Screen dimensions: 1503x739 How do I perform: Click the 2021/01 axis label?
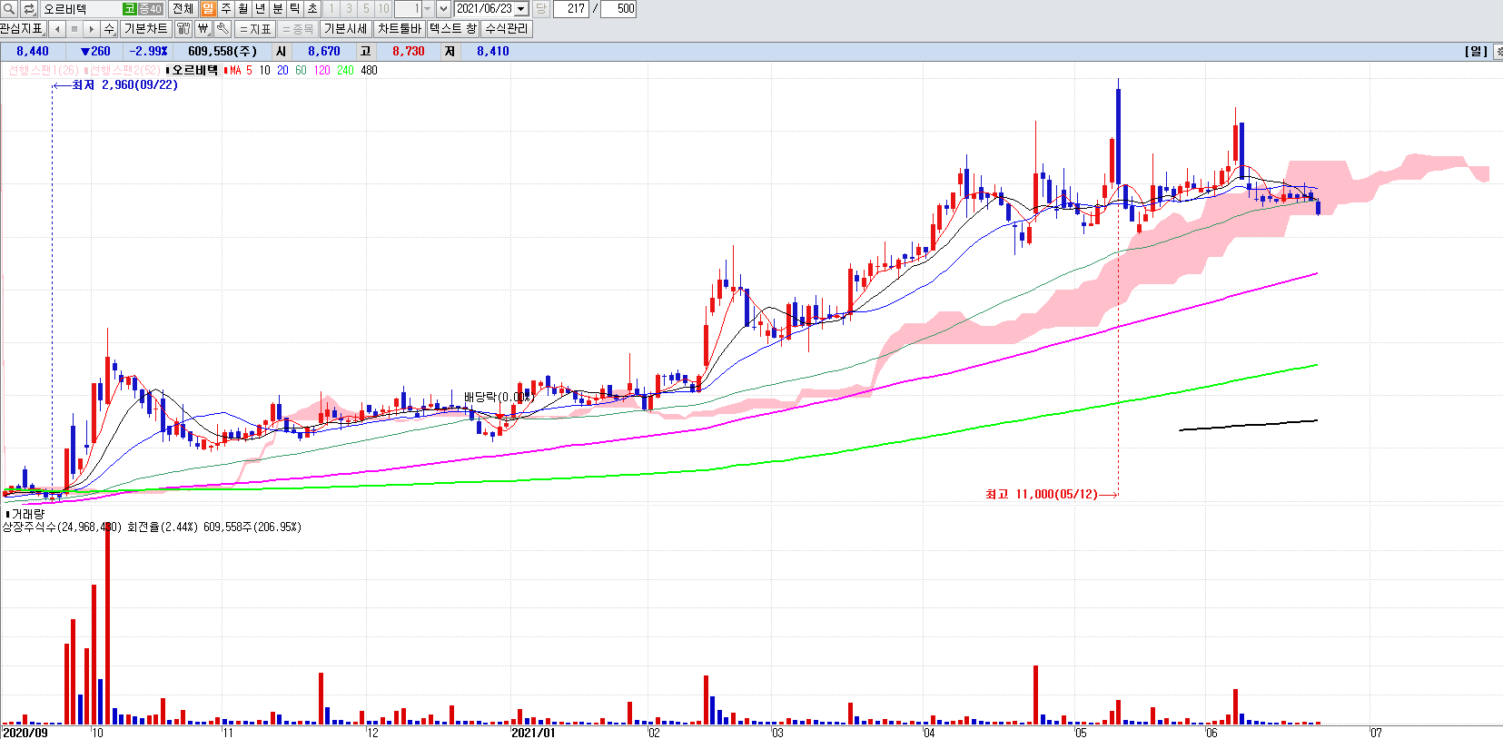point(532,732)
